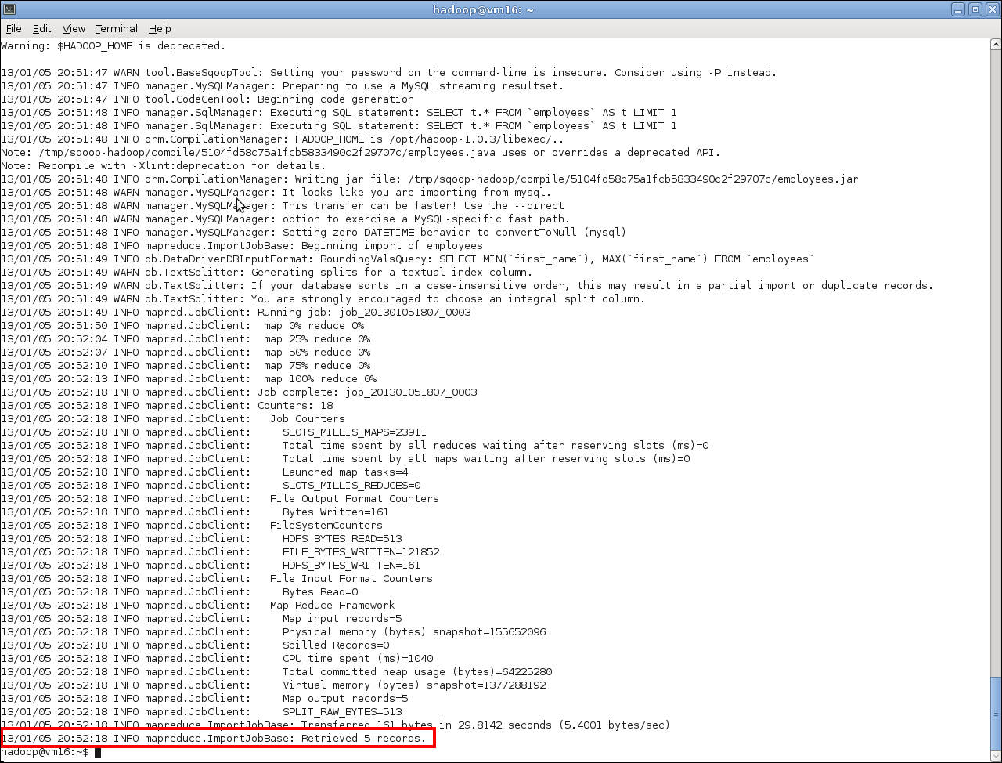Image resolution: width=1002 pixels, height=763 pixels.
Task: Click 'Setting your password on the command-line' warning
Action: [x=389, y=73]
